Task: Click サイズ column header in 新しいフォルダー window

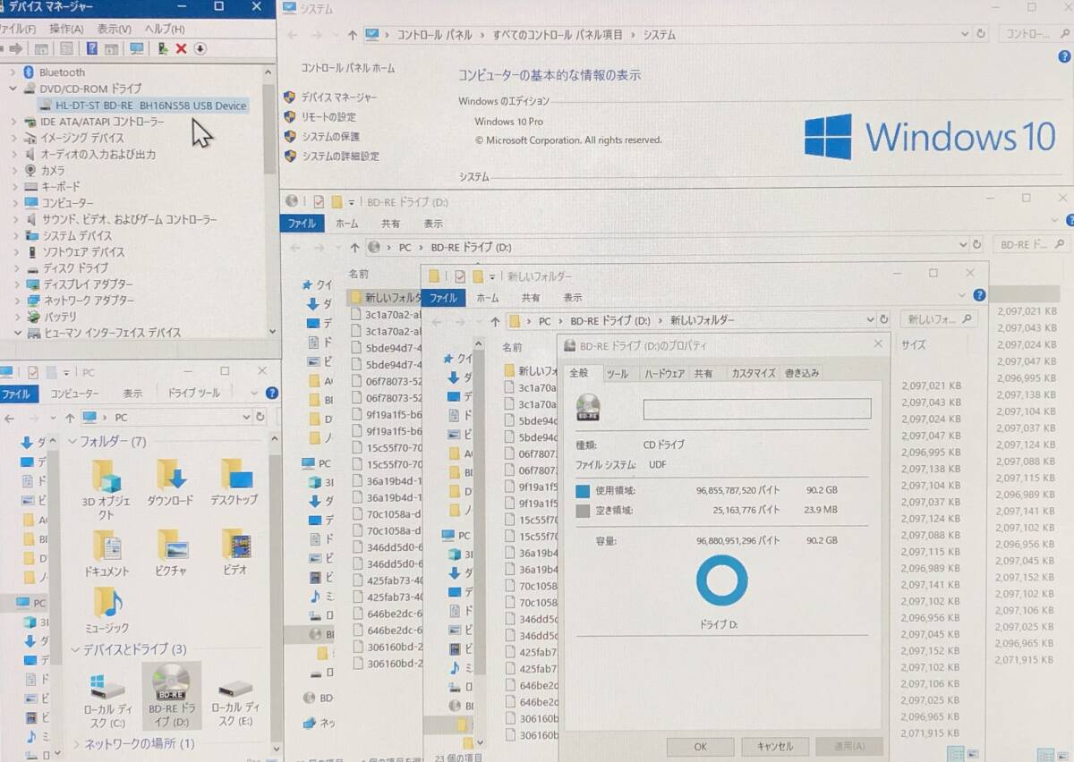Action: pos(914,345)
